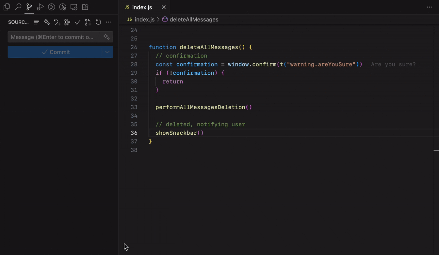Open the Search view
The height and width of the screenshot is (255, 439).
pos(18,7)
